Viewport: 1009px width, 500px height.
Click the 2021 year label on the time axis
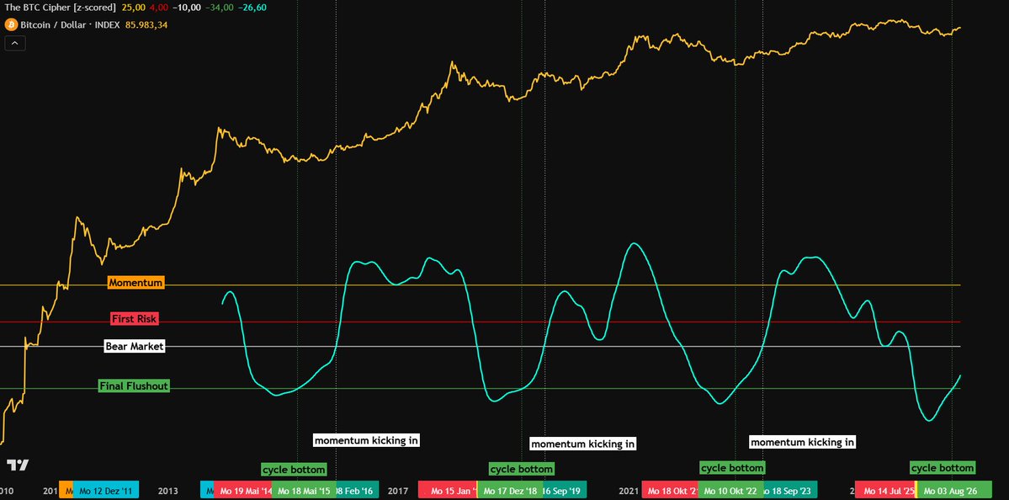(x=628, y=491)
